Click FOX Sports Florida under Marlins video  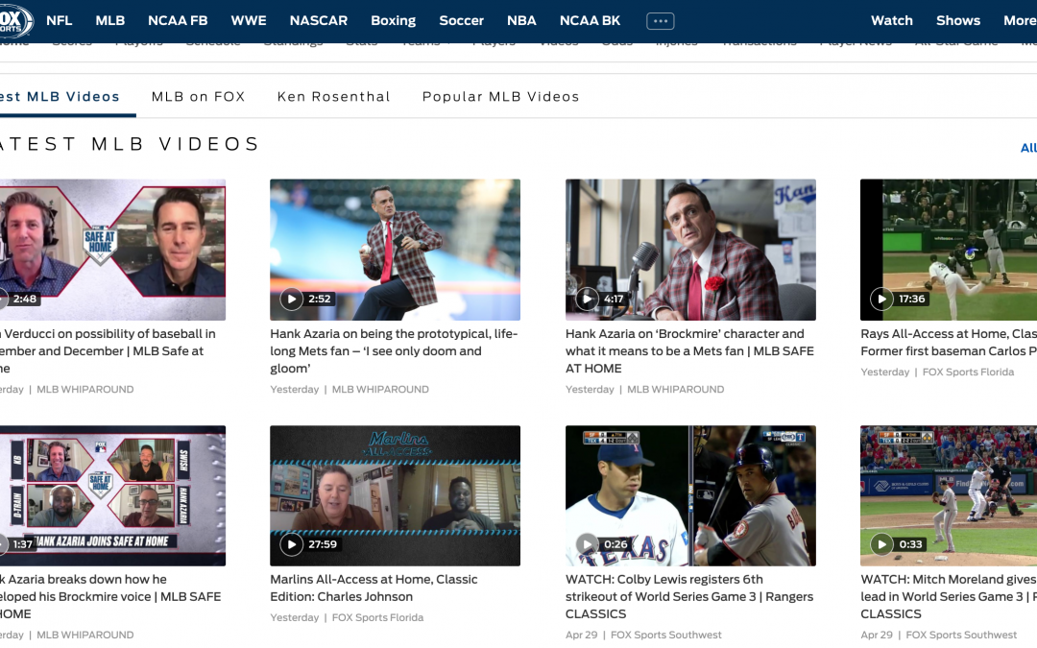click(377, 617)
